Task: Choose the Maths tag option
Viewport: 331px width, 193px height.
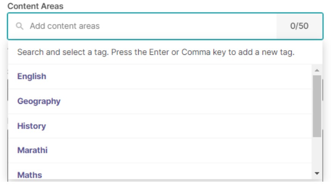Action: point(160,172)
